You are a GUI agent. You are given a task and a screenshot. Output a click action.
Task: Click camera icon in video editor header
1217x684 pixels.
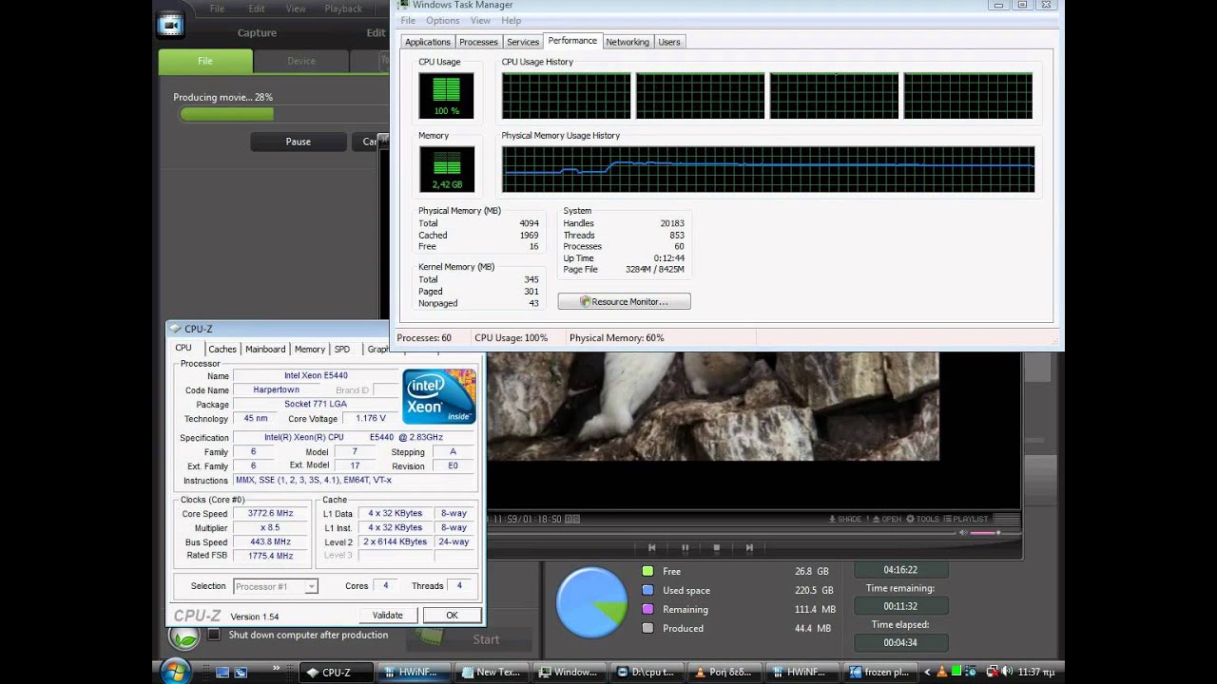170,26
